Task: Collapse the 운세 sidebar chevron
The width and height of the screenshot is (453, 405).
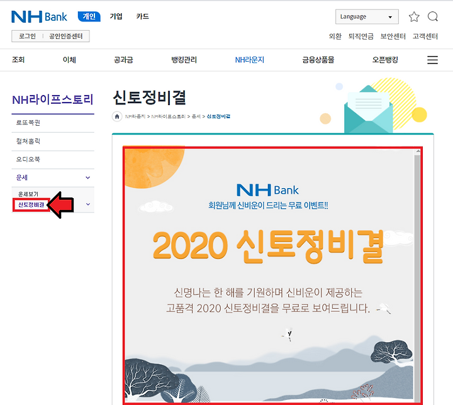Action: (88, 177)
